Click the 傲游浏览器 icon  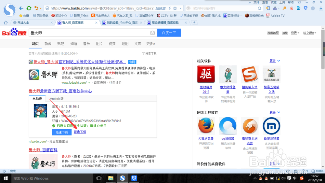tap(271, 126)
